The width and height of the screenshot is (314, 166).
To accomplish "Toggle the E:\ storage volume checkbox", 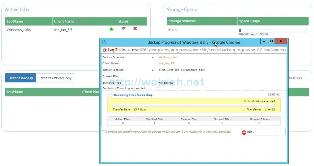I will [170, 30].
